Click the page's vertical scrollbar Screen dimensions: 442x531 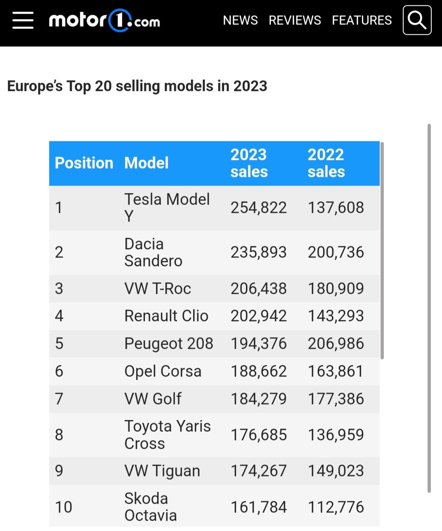click(x=429, y=308)
